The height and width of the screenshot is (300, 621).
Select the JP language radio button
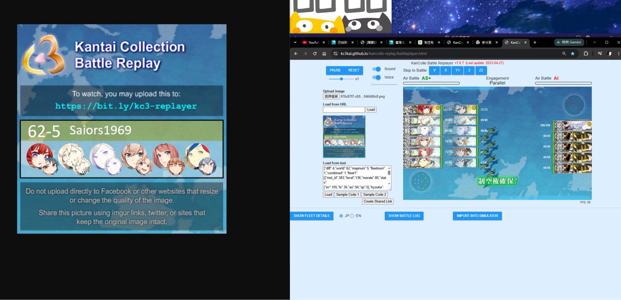341,216
